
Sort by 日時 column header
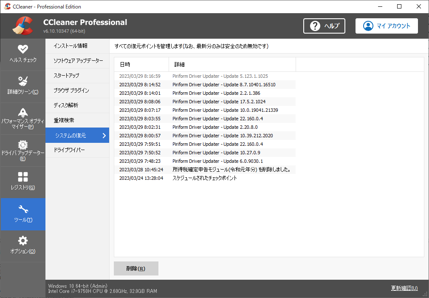click(x=141, y=64)
